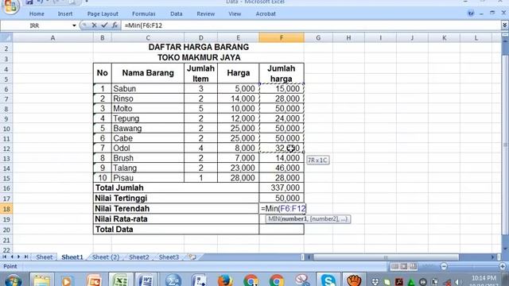Click the 46,000 Jumlah harga cell
This screenshot has height=286, width=509.
(x=282, y=168)
